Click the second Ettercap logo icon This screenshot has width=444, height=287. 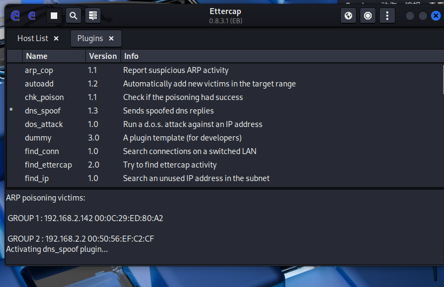click(32, 16)
